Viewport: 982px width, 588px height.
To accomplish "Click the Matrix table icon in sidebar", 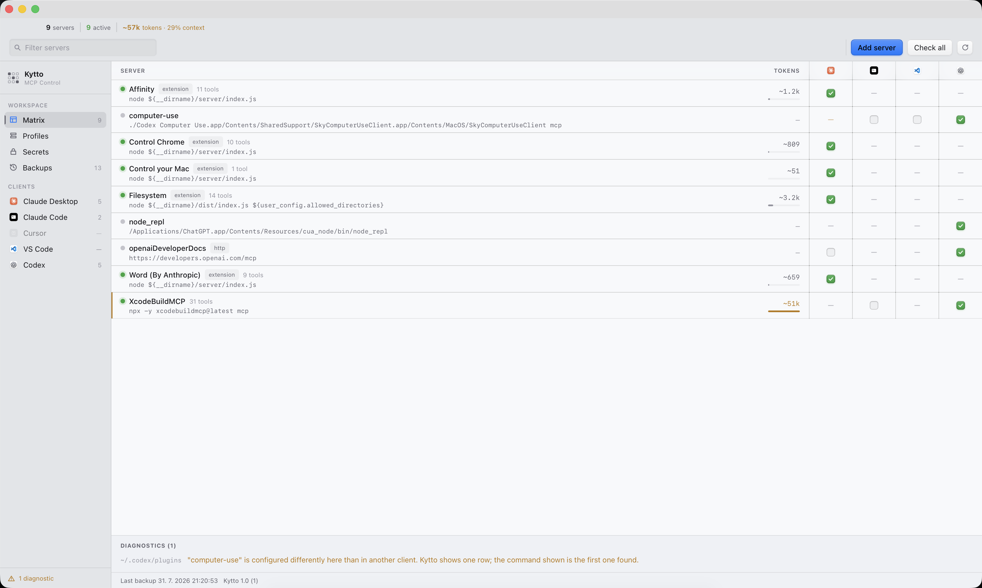I will pyautogui.click(x=13, y=120).
